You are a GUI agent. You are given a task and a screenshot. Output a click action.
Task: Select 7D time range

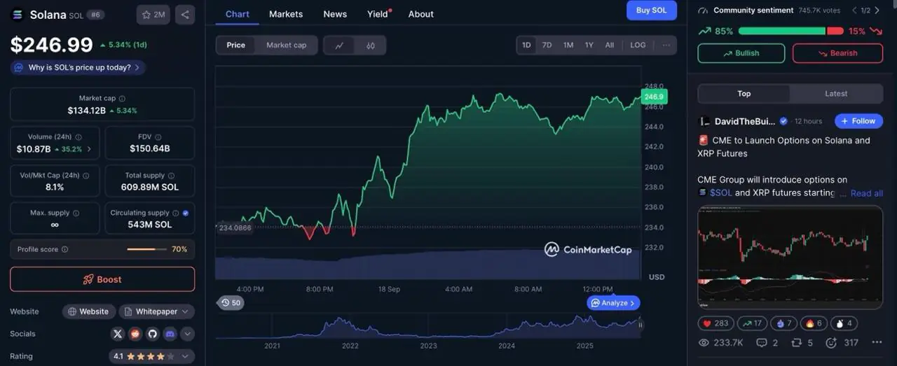click(x=547, y=45)
